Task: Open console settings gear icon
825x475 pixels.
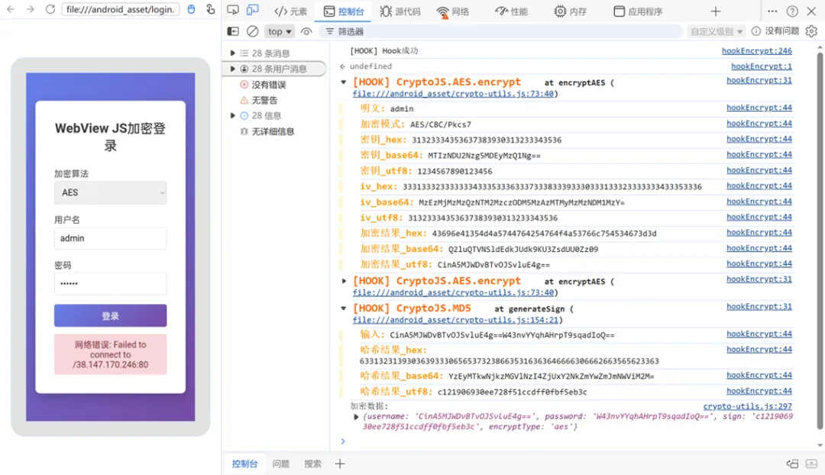Action: click(811, 31)
